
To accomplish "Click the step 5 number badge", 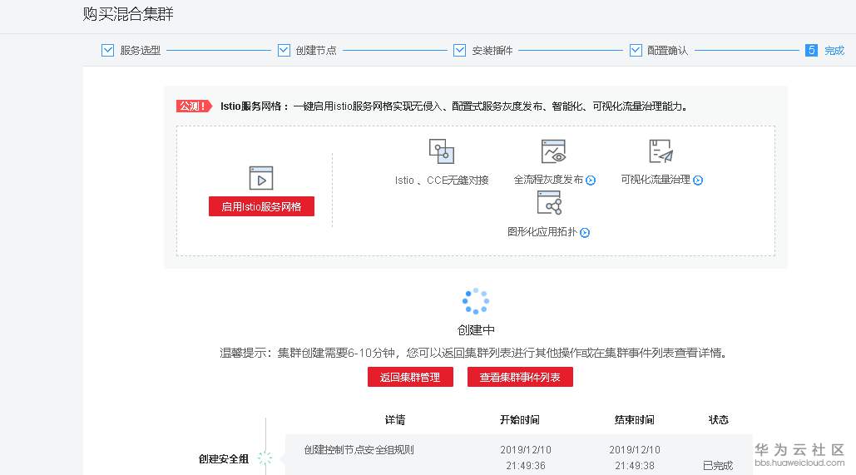I will [811, 50].
